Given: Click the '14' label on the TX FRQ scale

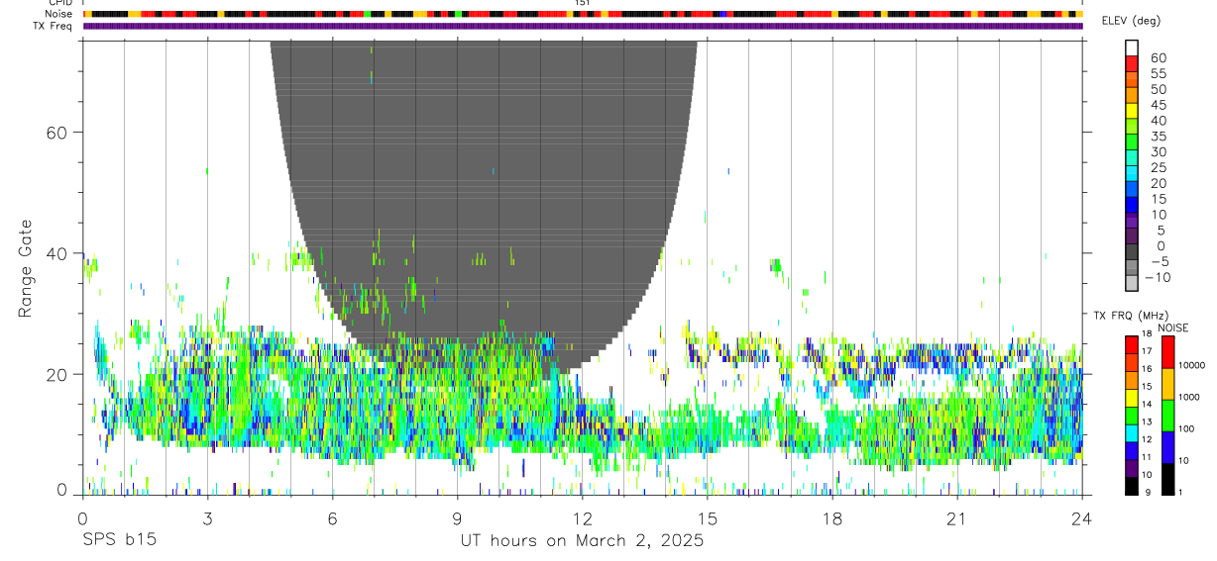Looking at the screenshot, I should [1147, 404].
